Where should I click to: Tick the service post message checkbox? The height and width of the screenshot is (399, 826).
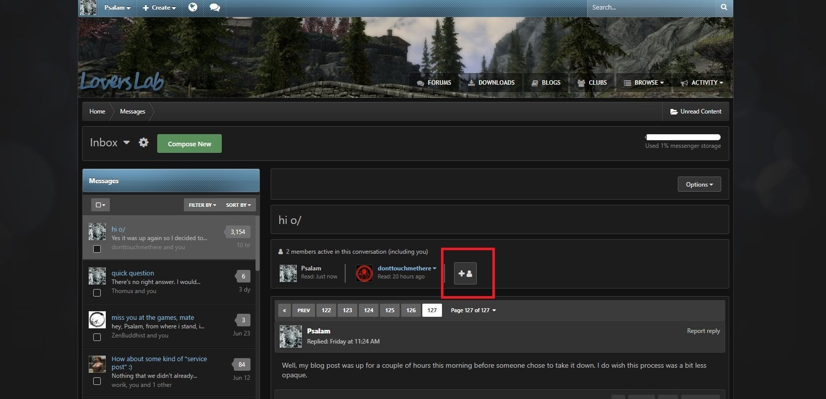click(97, 381)
